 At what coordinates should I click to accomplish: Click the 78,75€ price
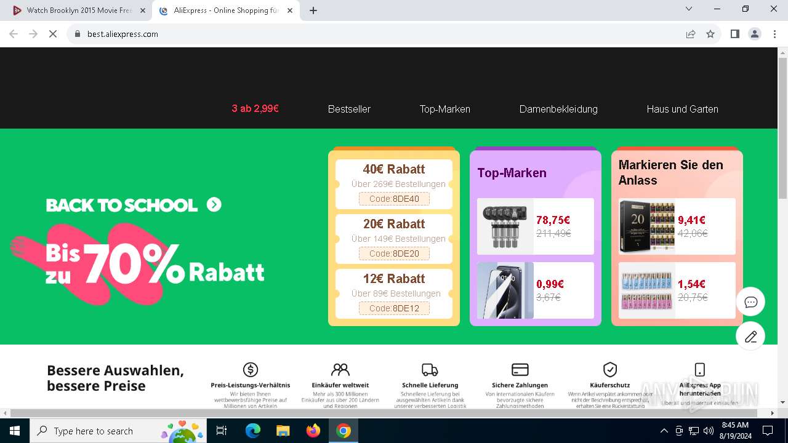point(553,220)
